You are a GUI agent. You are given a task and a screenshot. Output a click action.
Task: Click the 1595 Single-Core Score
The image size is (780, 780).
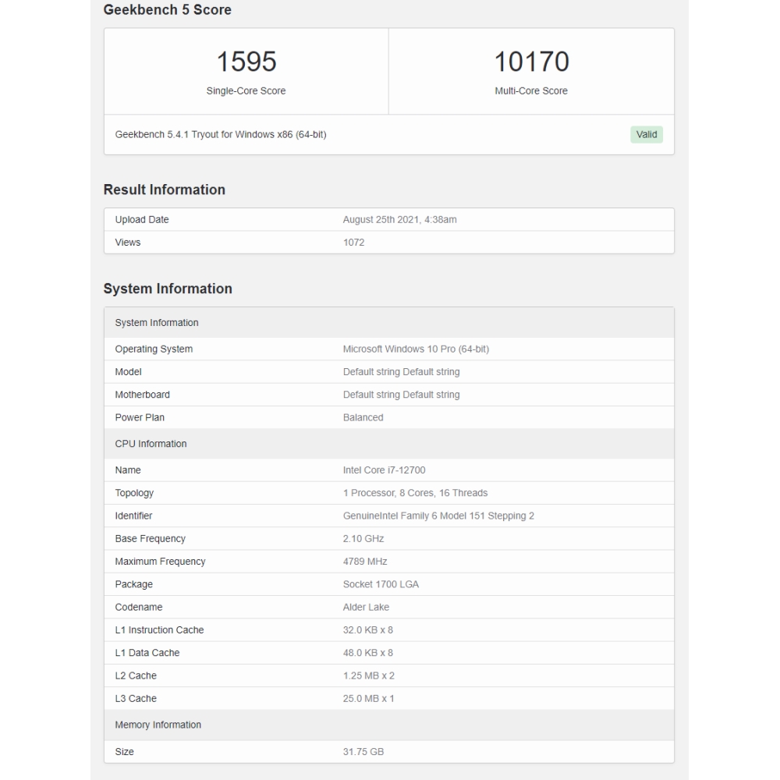246,61
